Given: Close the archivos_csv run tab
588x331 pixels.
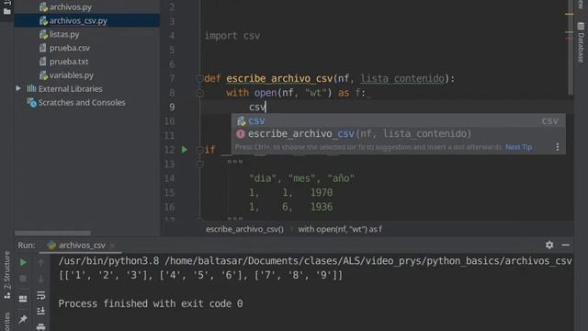Looking at the screenshot, I should (112, 245).
